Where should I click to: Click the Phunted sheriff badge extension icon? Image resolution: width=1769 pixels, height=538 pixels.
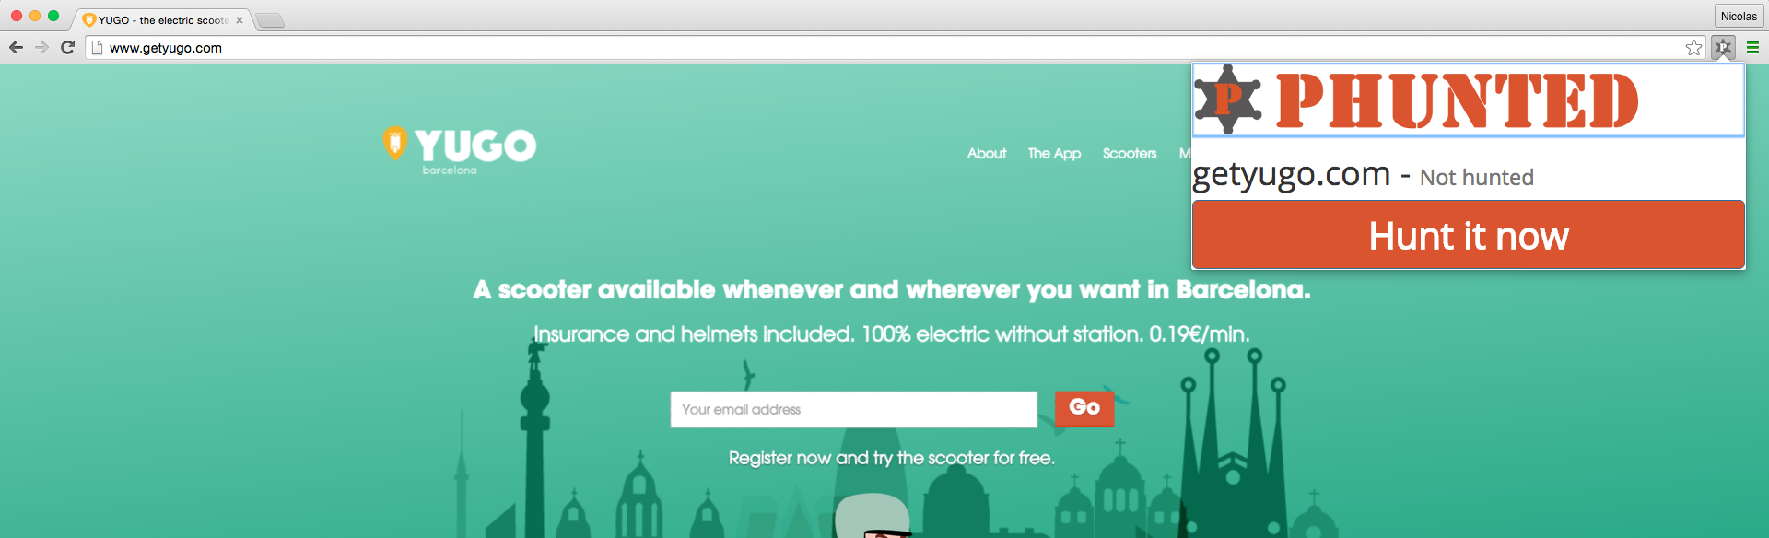(1723, 48)
